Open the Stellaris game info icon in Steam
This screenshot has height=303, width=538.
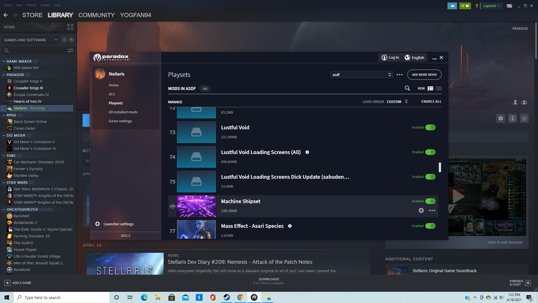(513, 118)
